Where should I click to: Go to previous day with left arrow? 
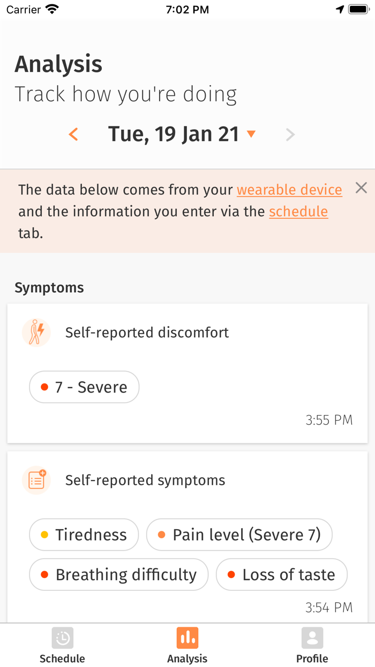[74, 134]
